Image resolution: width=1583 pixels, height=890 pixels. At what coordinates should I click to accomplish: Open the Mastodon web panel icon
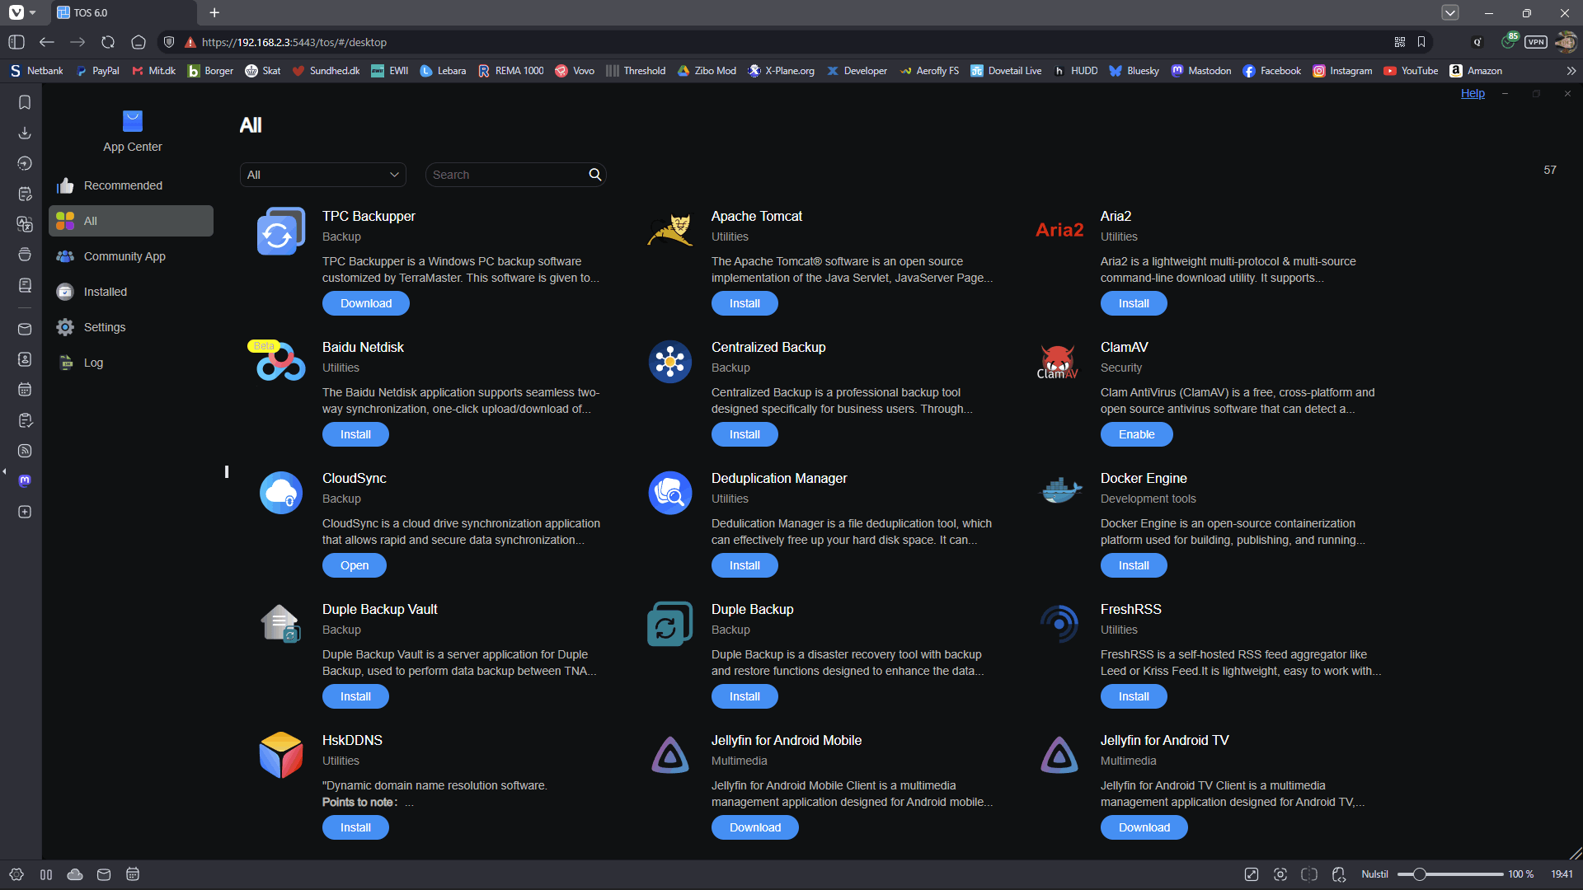pos(25,481)
